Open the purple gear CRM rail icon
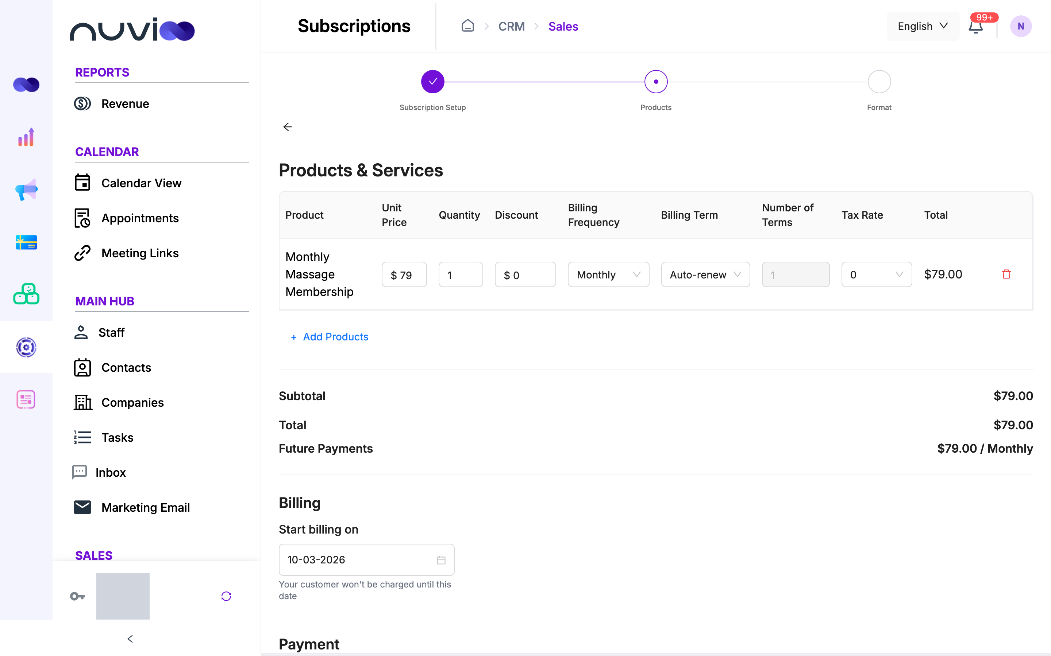This screenshot has width=1051, height=656. pyautogui.click(x=26, y=347)
